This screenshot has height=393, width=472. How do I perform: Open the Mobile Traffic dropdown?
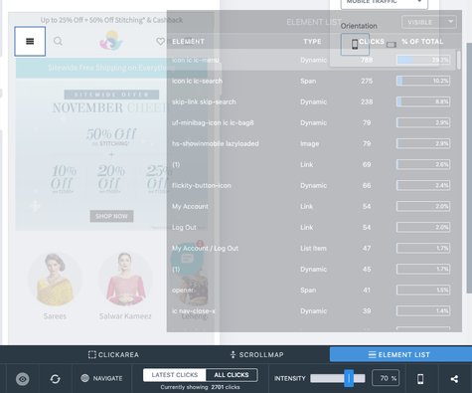385,3
